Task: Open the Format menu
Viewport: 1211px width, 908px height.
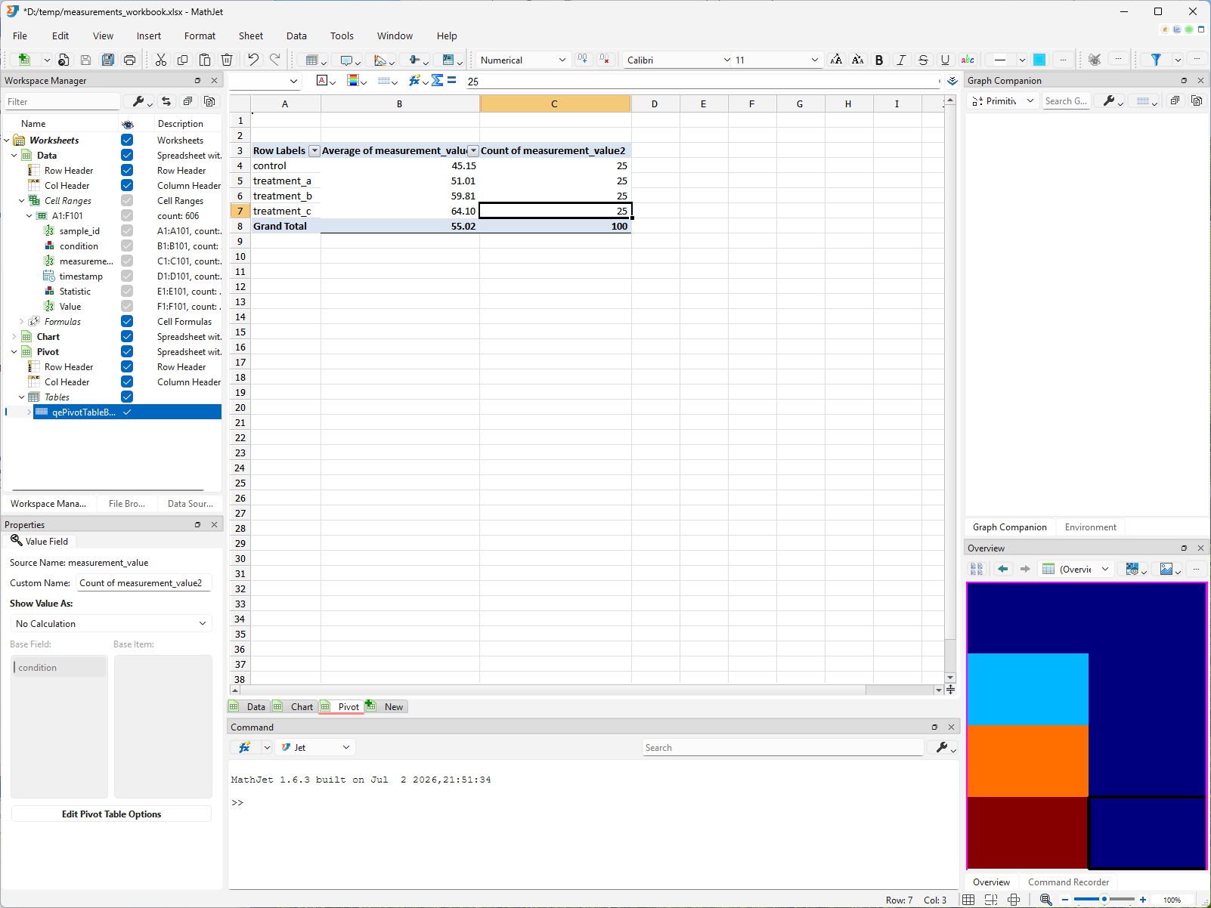Action: [200, 36]
